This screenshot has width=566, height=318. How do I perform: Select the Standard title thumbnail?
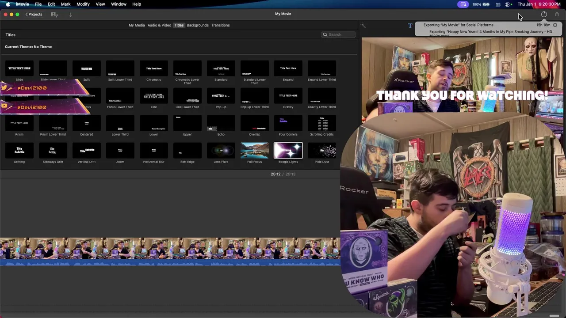[221, 68]
